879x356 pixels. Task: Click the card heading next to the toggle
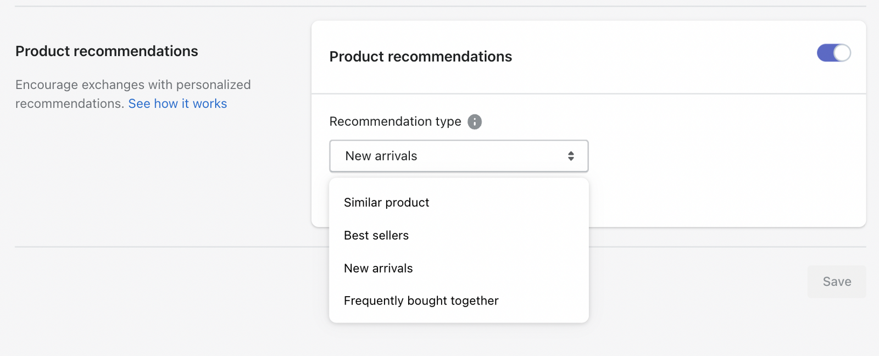[420, 57]
